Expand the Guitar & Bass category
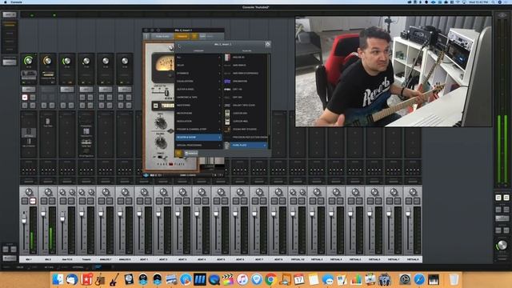Screen dimensions: 512x288 tap(198, 89)
